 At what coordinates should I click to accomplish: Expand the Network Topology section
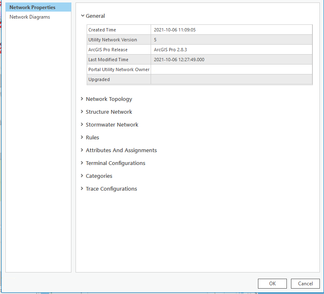[82, 99]
